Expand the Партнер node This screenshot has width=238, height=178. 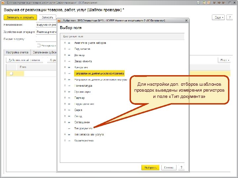65,98
